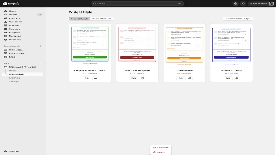Duplicate Bundle - Classic via its icon
Screen dimensions: 276x155
(x=237, y=79)
